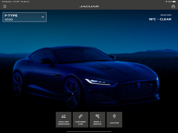Viewport: 178px width, 133px height.
Task: Select the Book a Service tile
Action: click(97, 120)
